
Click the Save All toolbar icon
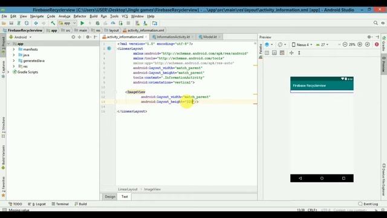pos(11,23)
